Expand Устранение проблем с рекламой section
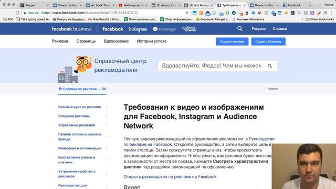 (x=83, y=174)
